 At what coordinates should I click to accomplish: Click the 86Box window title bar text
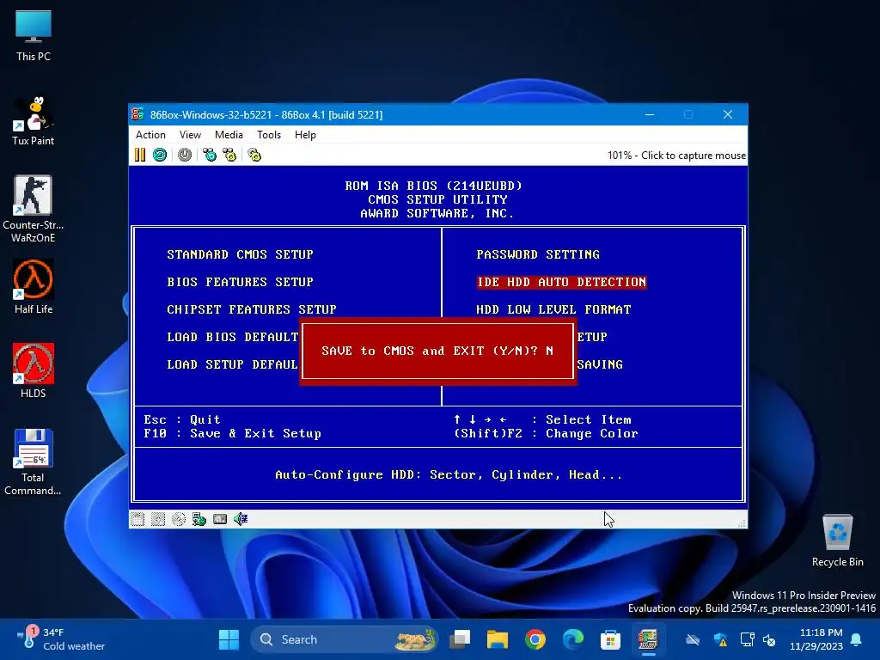click(x=266, y=114)
